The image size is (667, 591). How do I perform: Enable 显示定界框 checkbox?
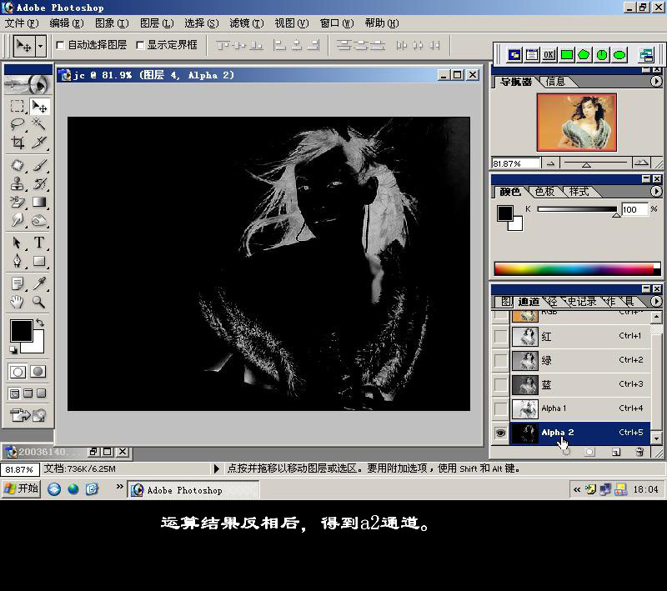[x=139, y=45]
